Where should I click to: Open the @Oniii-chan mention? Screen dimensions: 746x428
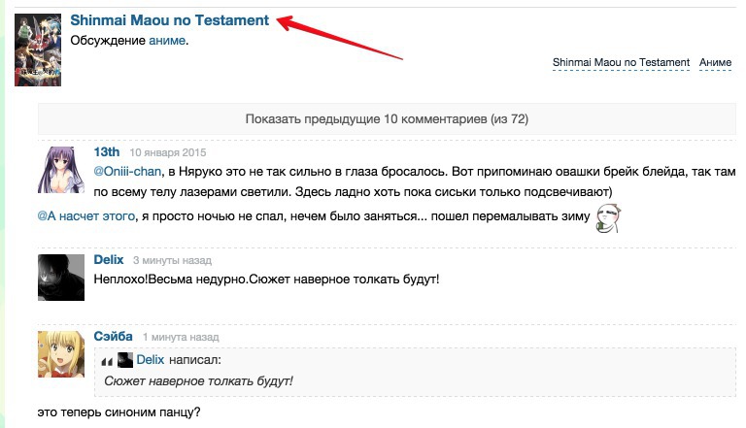point(126,171)
